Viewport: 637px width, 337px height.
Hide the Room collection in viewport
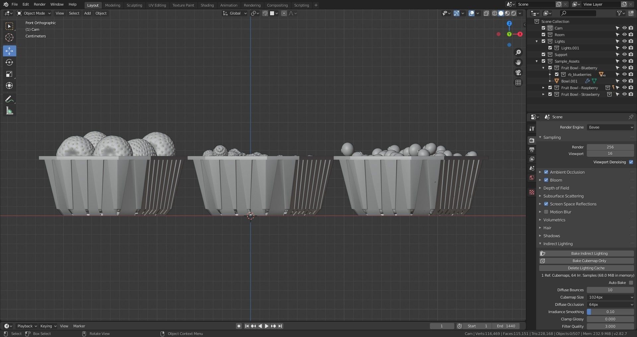[624, 35]
